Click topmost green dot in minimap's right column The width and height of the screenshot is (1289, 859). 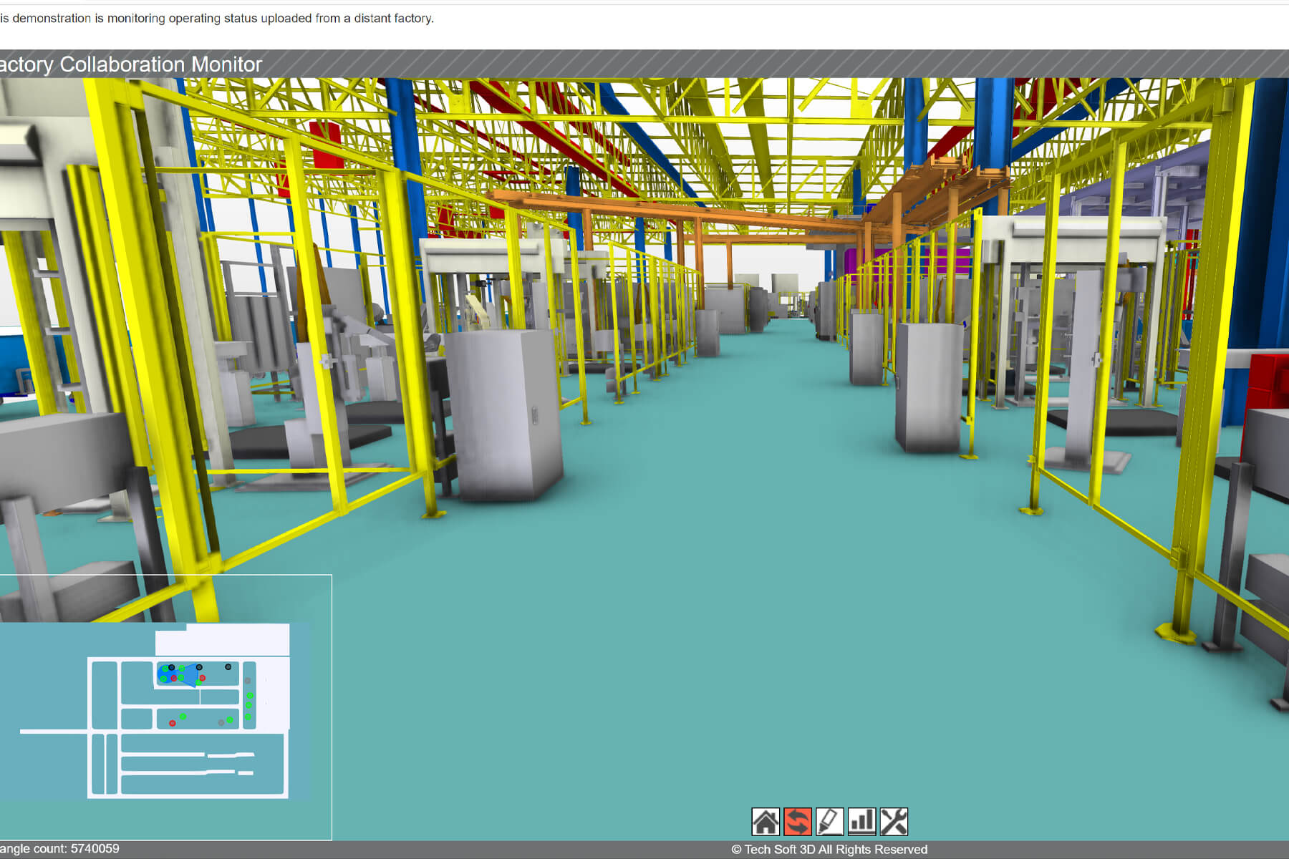pyautogui.click(x=250, y=695)
